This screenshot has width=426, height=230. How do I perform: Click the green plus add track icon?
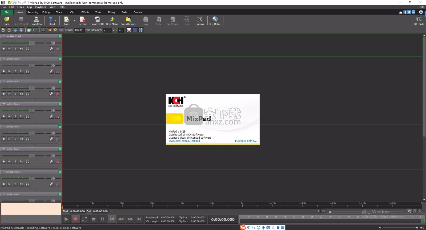(x=15, y=30)
